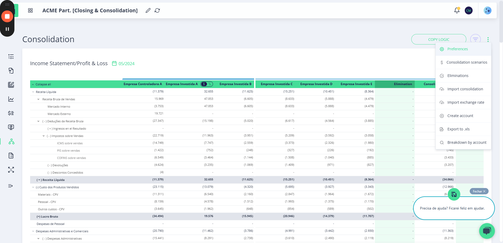This screenshot has height=243, width=503.
Task: Open the notifications bell
Action: [x=457, y=10]
